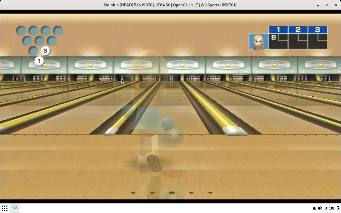Open the applications grid in the taskbar
The height and width of the screenshot is (213, 341).
5,208
